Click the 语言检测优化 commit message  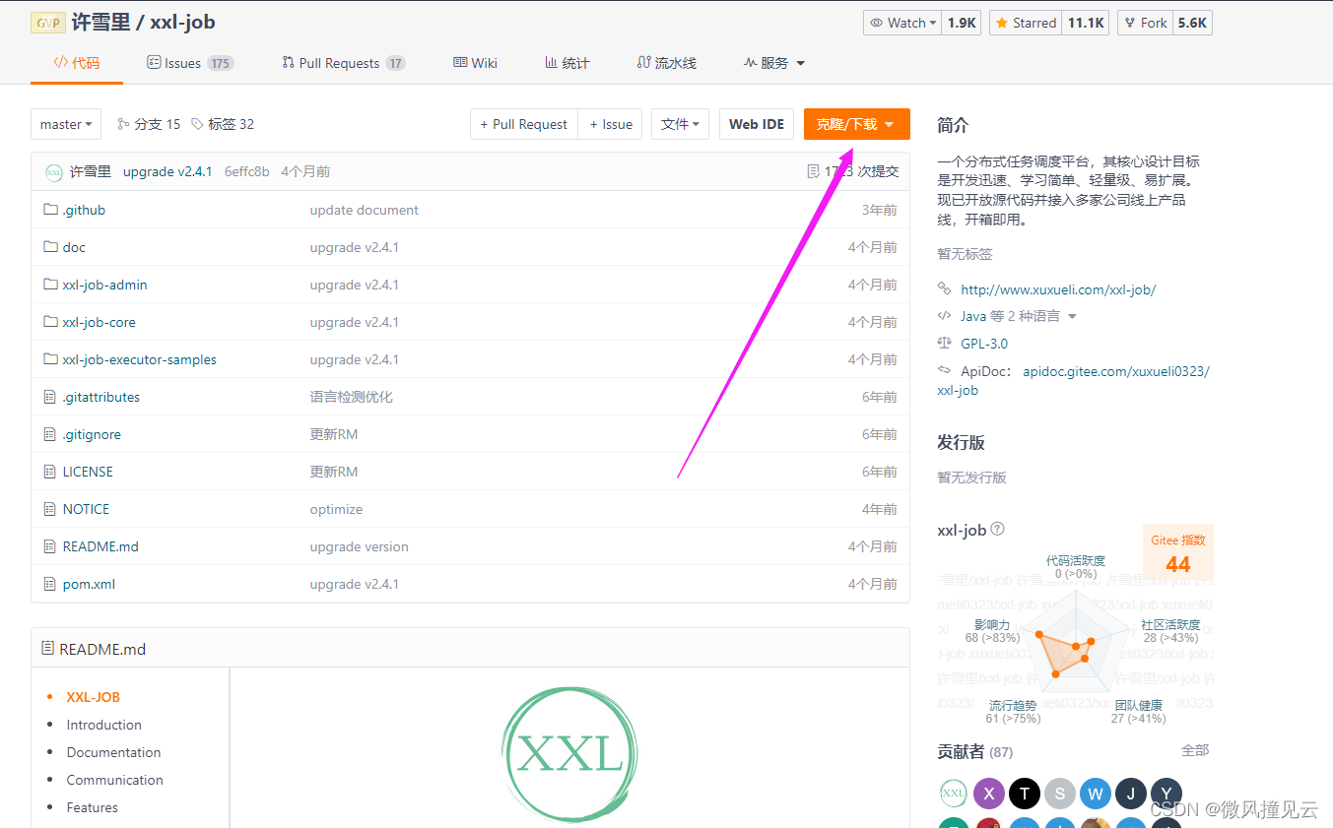click(351, 397)
